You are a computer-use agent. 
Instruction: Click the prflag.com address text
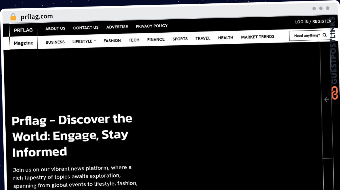(x=37, y=17)
